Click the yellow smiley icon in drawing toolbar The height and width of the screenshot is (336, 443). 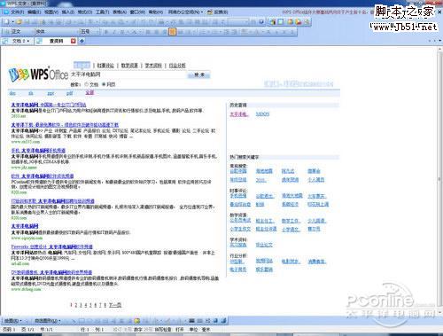[x=136, y=321]
